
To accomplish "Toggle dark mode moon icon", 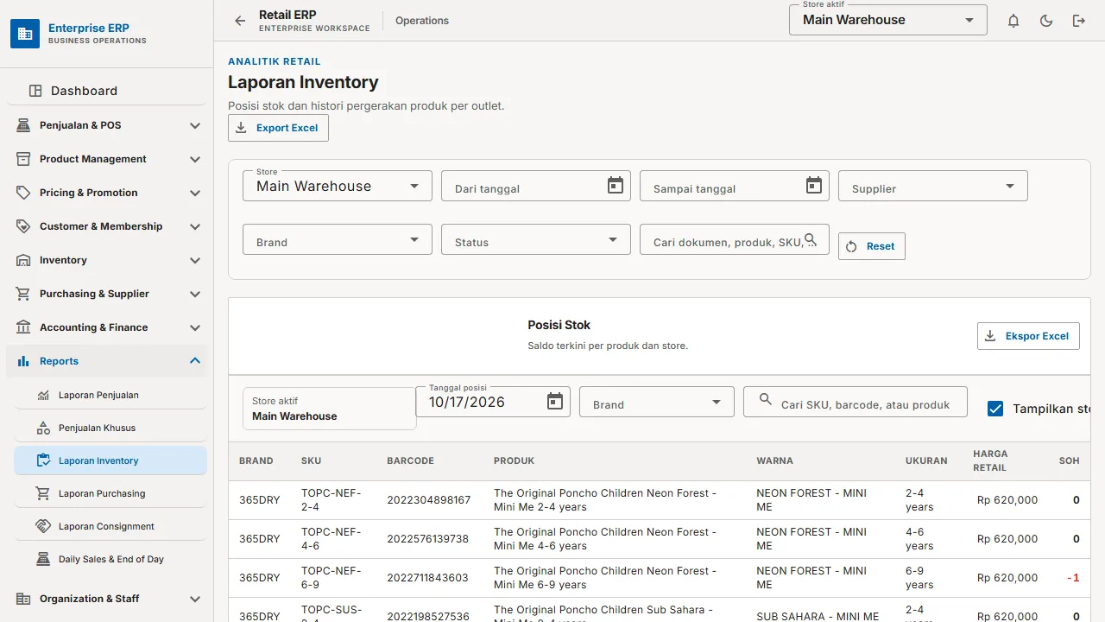I will click(x=1046, y=21).
